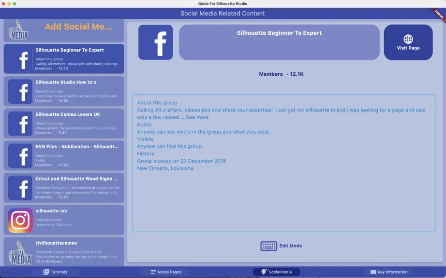Click New Orleans, Louisiana text
Viewport: 446px width, 278px height.
165,168
